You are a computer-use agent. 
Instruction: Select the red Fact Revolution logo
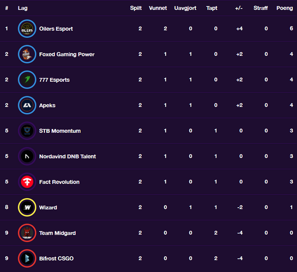(x=27, y=182)
